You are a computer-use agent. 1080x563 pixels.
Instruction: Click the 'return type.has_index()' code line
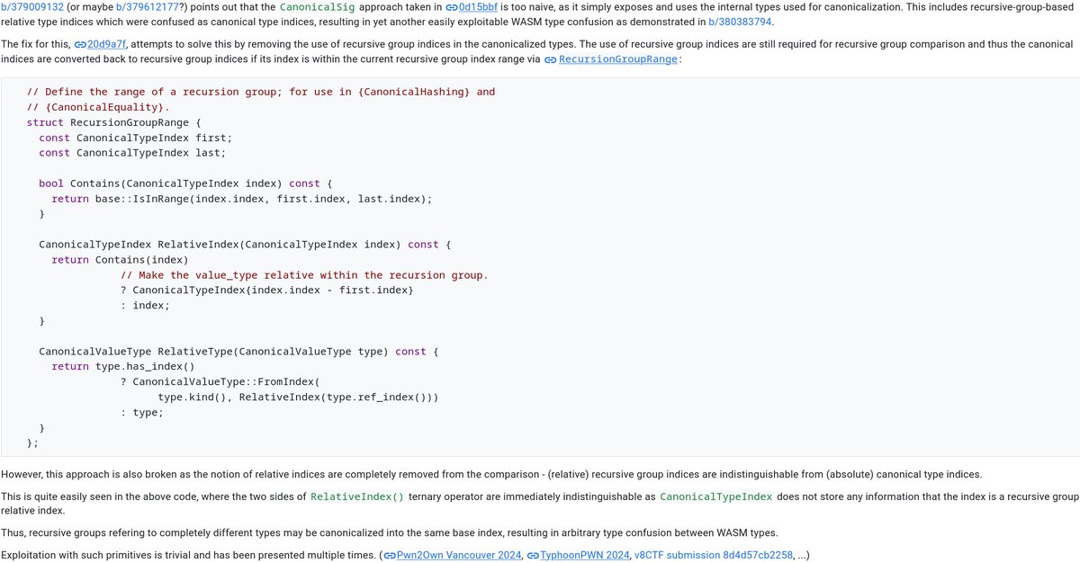pyautogui.click(x=123, y=367)
